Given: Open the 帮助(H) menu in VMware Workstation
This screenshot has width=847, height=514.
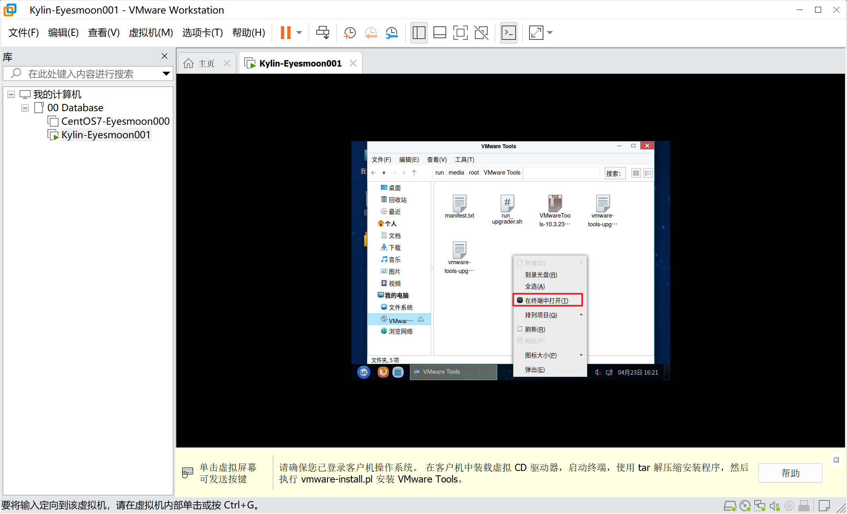Looking at the screenshot, I should click(249, 33).
